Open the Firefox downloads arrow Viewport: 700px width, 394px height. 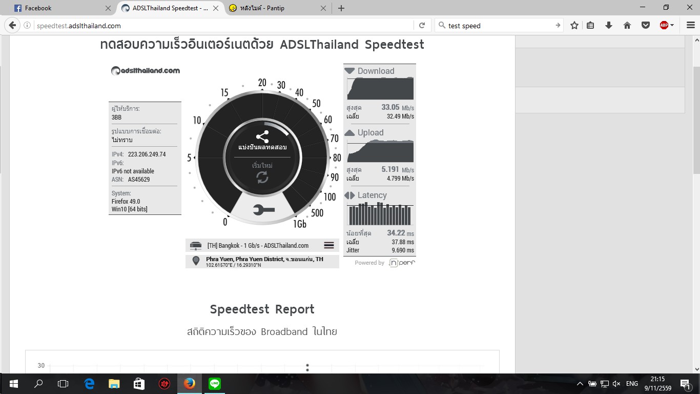coord(609,25)
